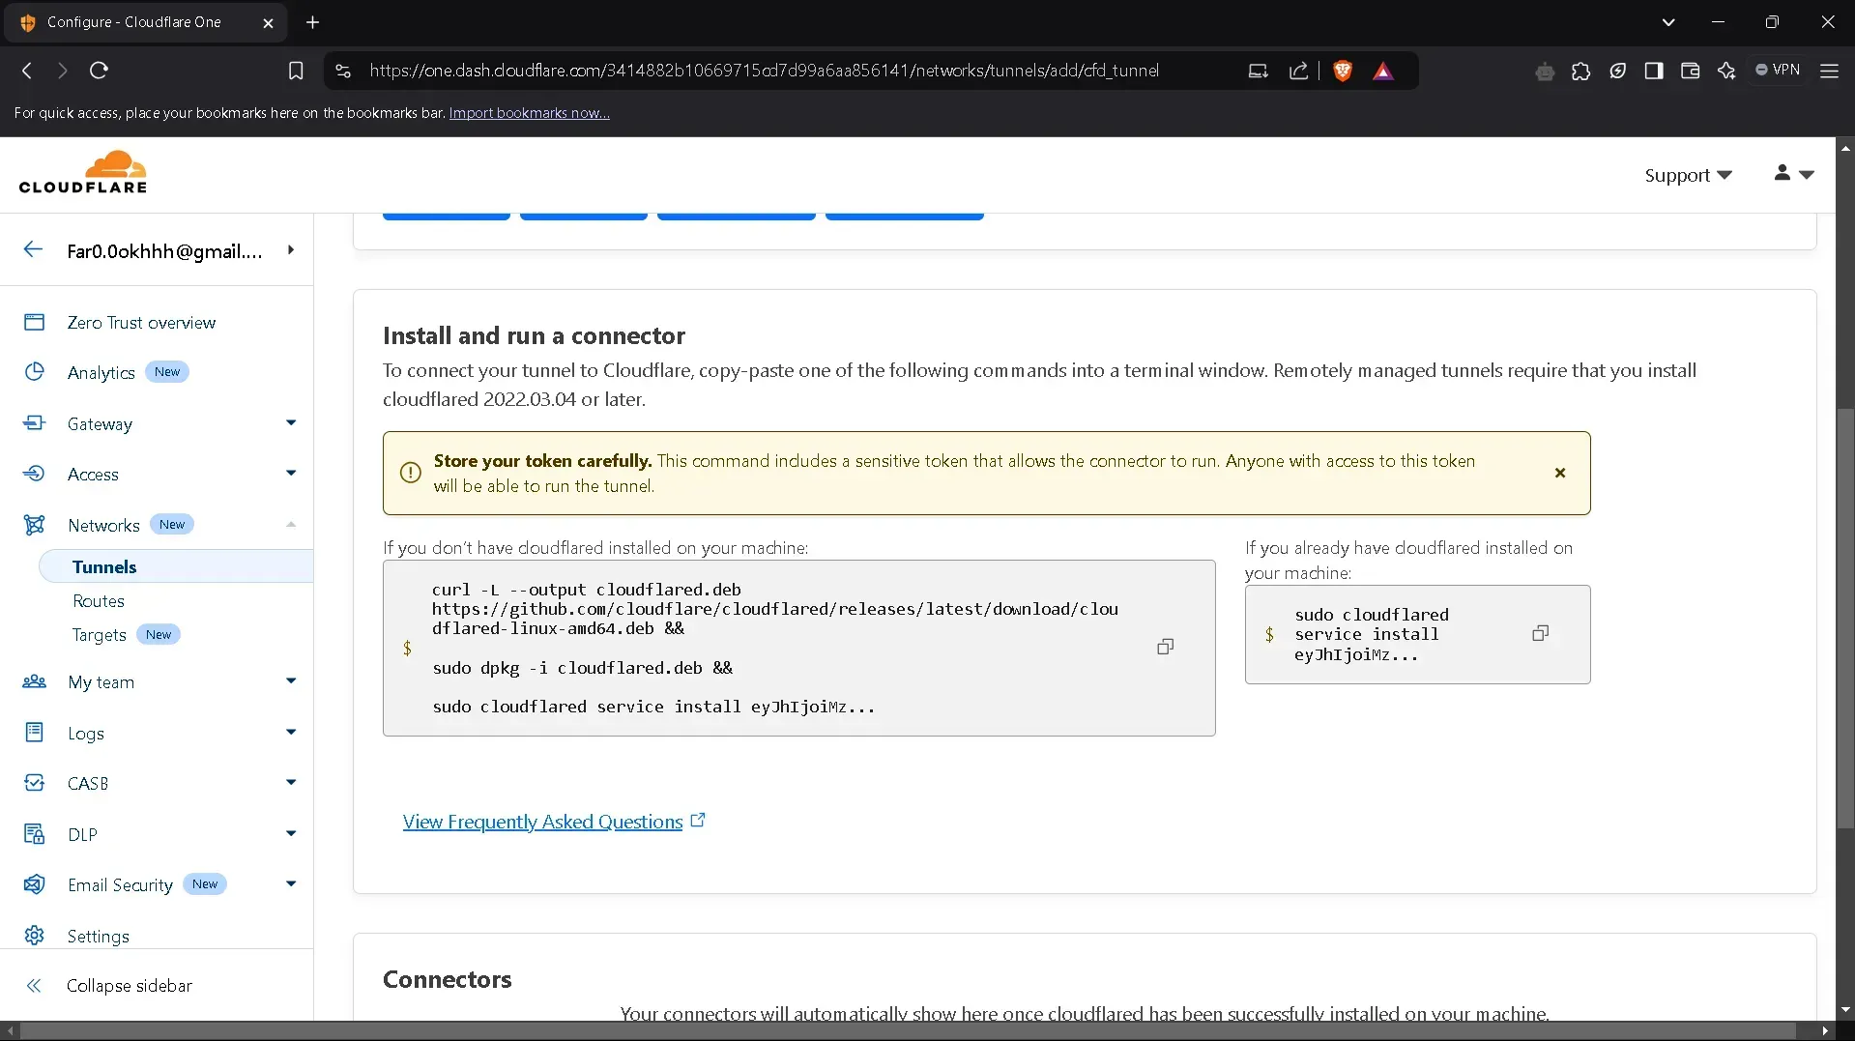Click the Brave Shields icon

(1342, 71)
